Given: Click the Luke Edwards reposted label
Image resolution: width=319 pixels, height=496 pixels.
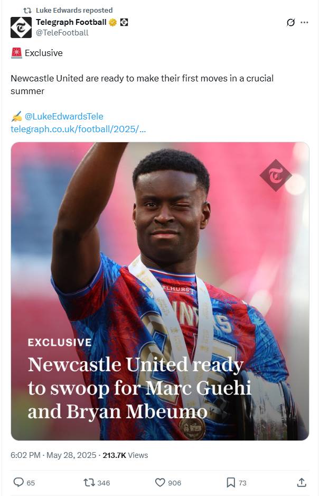Looking at the screenshot, I should [x=74, y=11].
